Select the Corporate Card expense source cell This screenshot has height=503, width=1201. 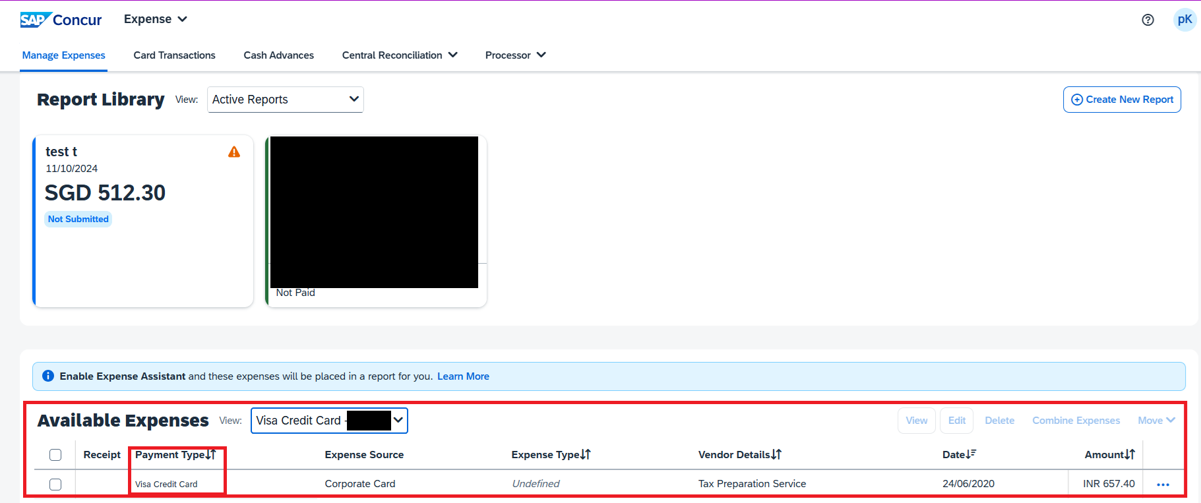click(x=360, y=484)
